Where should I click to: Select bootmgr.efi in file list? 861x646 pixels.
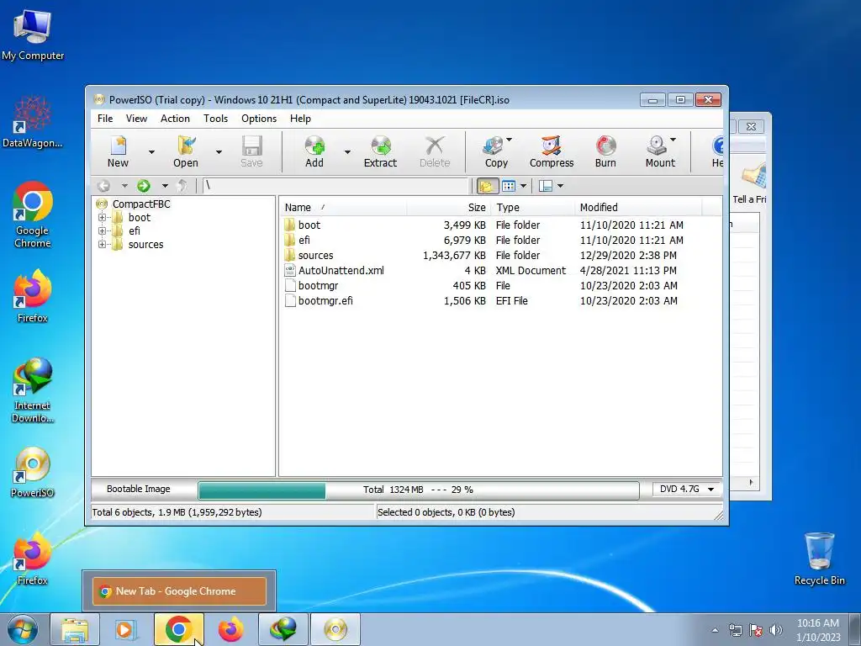(325, 301)
